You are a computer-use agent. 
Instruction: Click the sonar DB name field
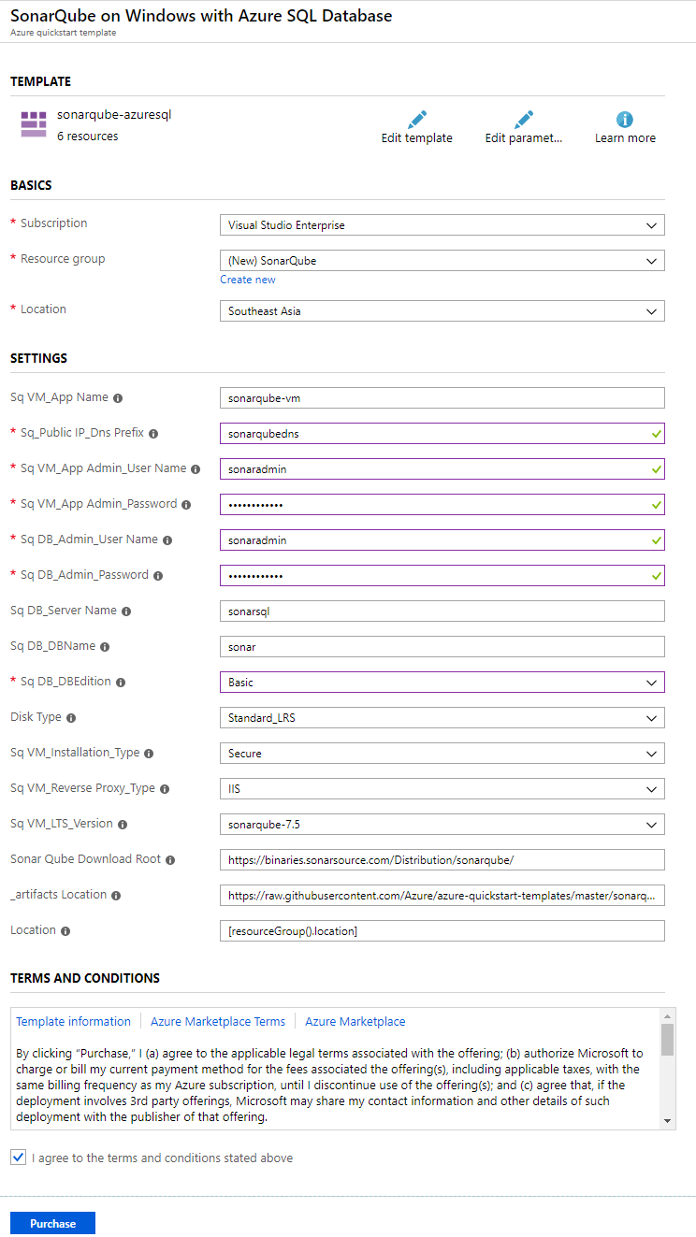pyautogui.click(x=442, y=647)
